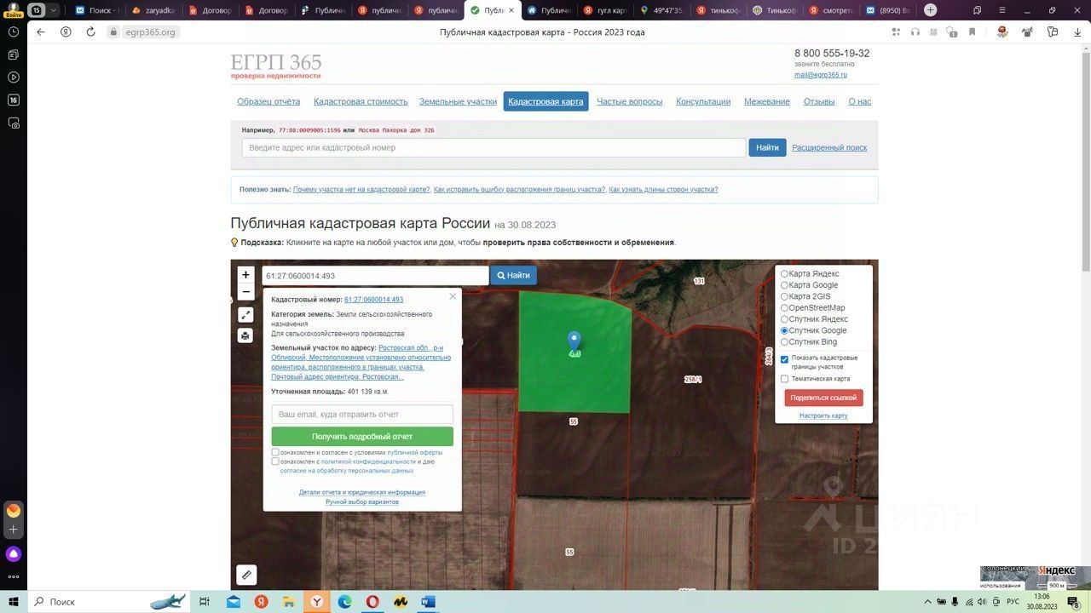Select Спутник Яндекс map layer
Screen dimensions: 1091x613
(x=784, y=319)
